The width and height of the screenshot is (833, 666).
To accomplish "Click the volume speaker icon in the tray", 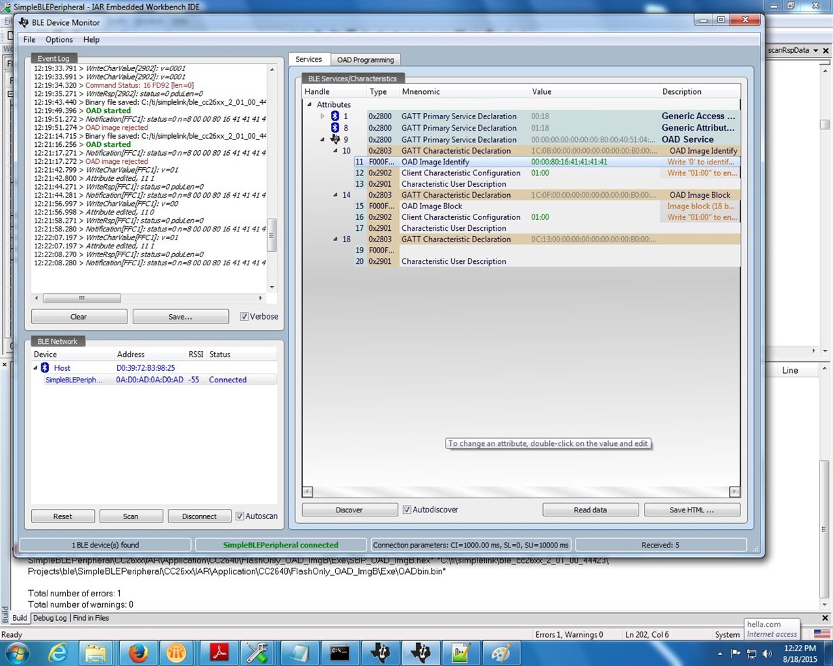I will pos(767,654).
